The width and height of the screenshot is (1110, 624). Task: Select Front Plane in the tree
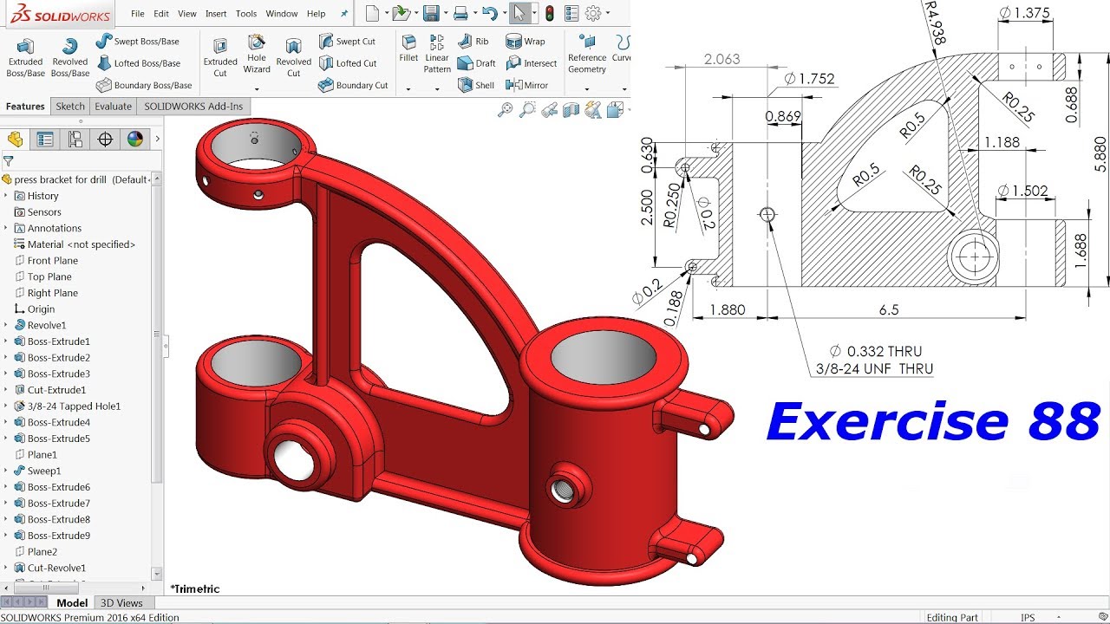52,261
